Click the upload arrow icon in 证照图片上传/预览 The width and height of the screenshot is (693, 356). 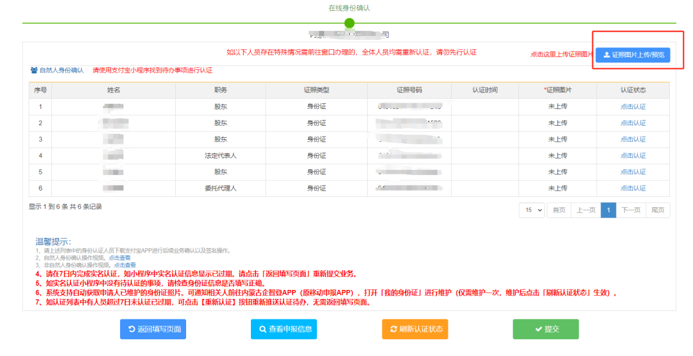point(607,55)
